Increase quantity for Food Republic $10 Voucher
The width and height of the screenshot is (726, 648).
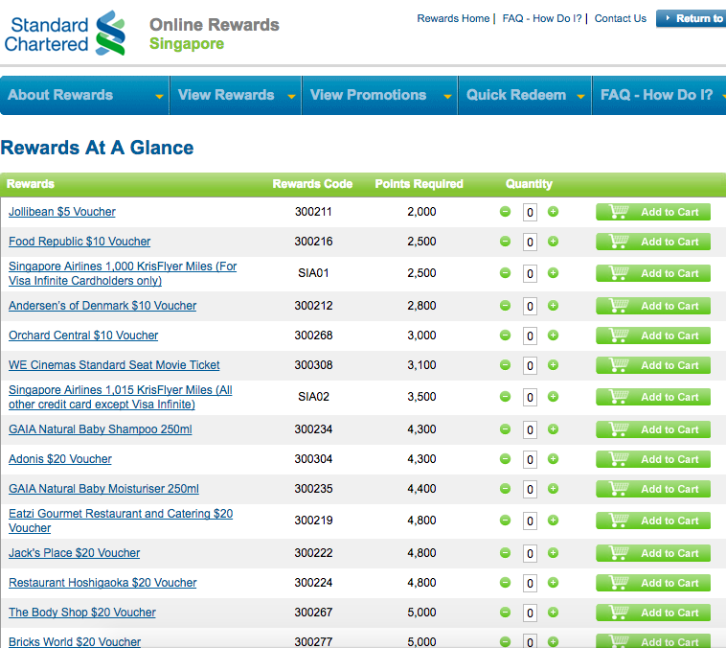[553, 242]
